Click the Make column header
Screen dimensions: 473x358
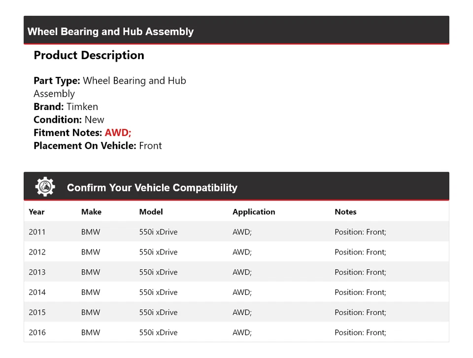point(91,212)
